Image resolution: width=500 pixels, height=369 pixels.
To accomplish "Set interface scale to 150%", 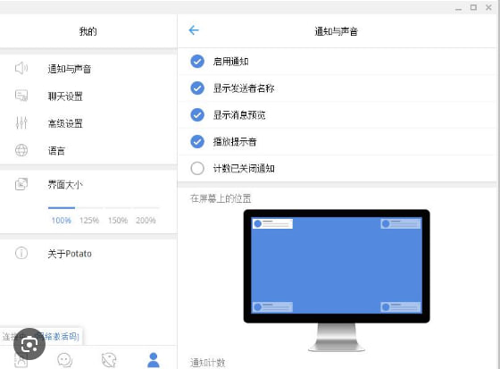I will (118, 221).
